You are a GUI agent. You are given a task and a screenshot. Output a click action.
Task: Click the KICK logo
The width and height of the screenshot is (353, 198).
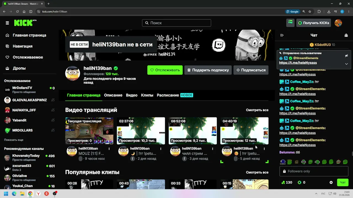point(25,23)
